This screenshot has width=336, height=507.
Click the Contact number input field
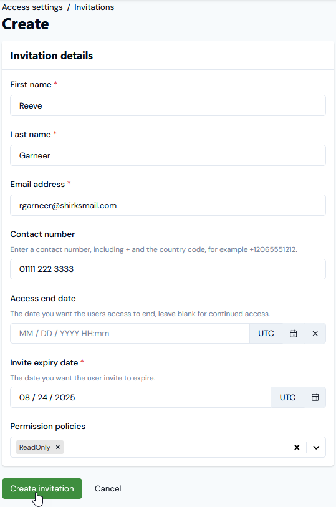pyautogui.click(x=168, y=269)
